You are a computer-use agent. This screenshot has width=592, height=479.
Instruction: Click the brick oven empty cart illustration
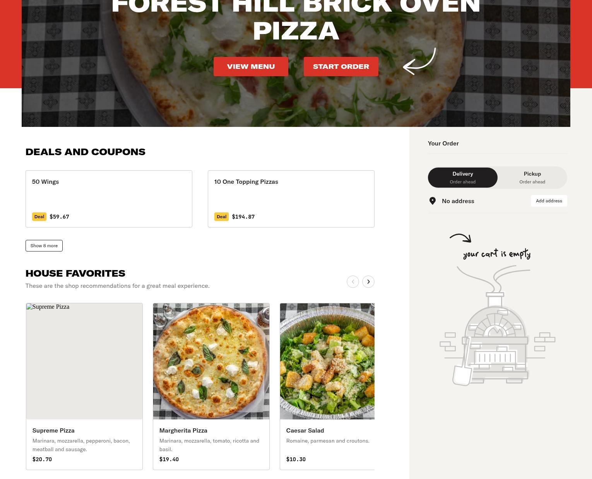[x=498, y=325]
